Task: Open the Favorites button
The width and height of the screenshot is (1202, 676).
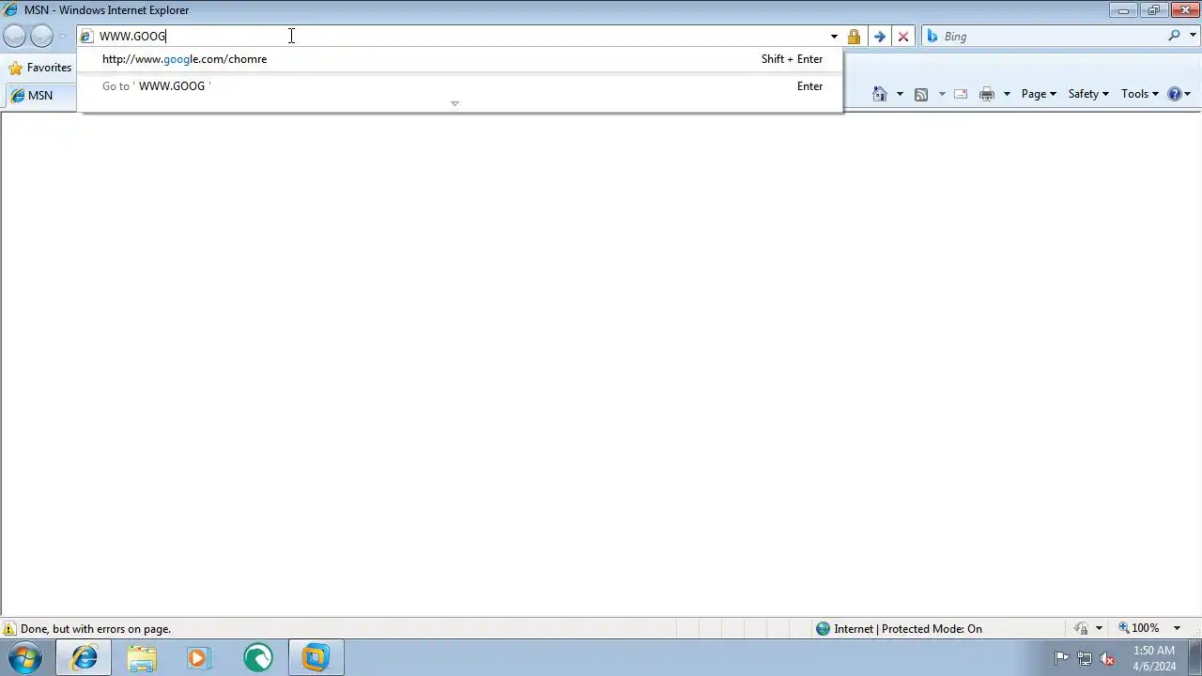Action: [39, 68]
